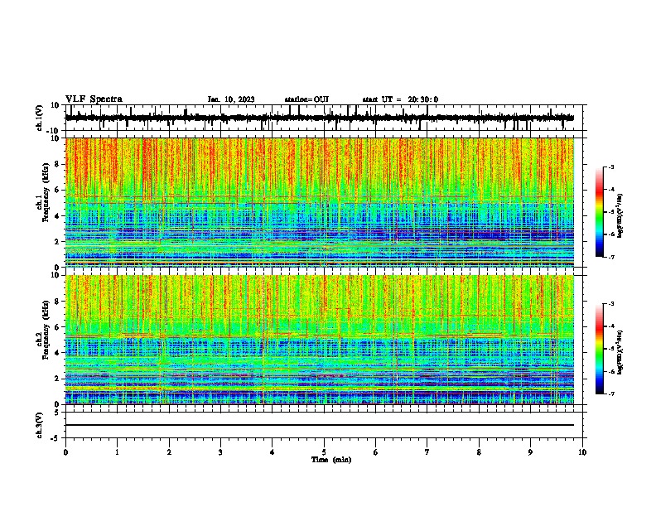
Task: Click the "6" kHz tick on ch.1 frequency axis
Action: point(57,190)
